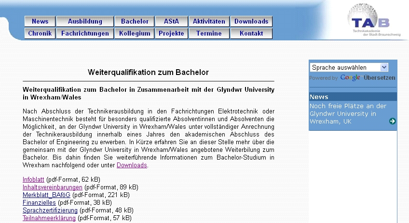This screenshot has height=223, width=409.
Task: Select the Bachelor navigation button
Action: tap(135, 21)
